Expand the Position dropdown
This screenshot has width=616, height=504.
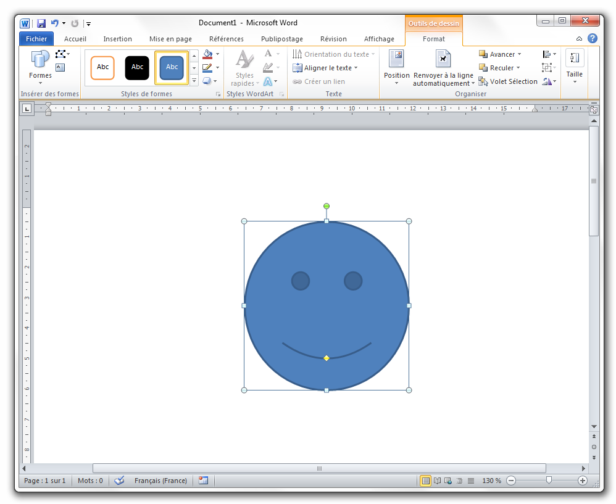396,68
